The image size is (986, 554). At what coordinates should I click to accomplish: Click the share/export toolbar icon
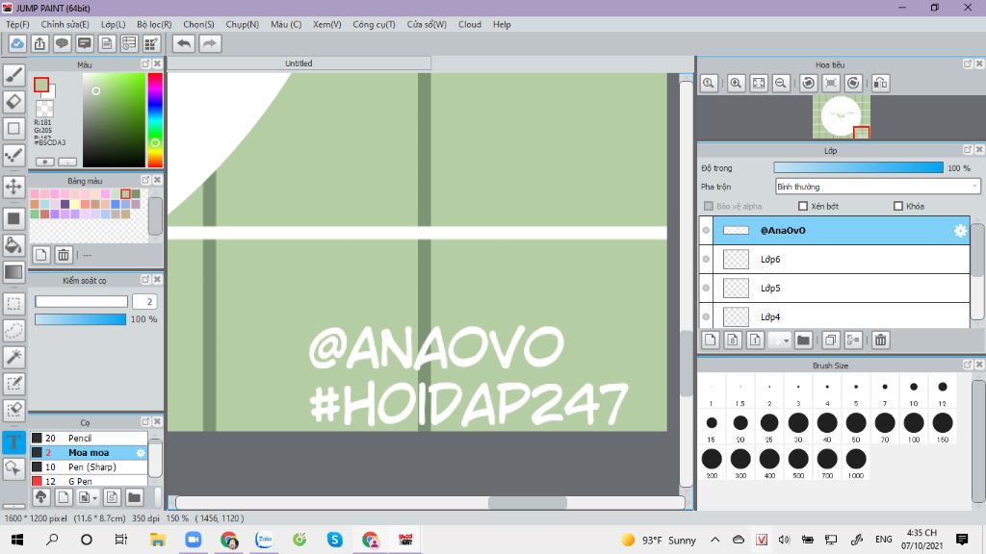[x=39, y=43]
